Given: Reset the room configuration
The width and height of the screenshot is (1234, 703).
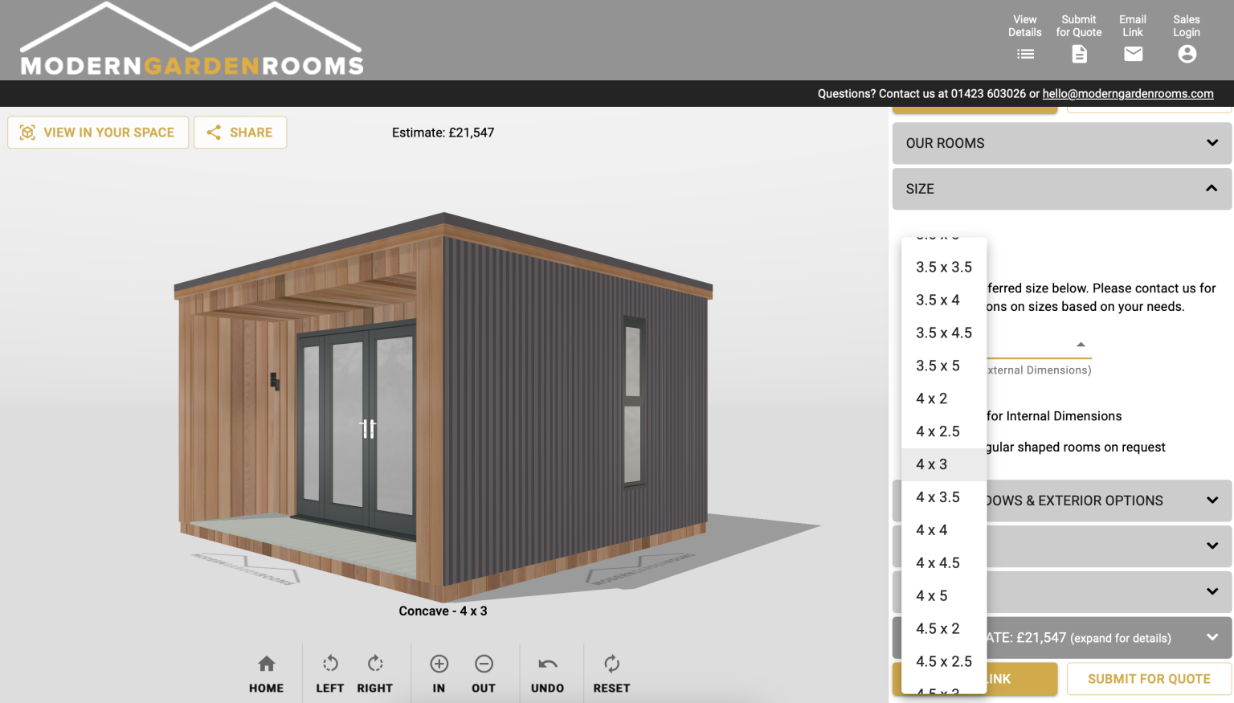Looking at the screenshot, I should (611, 672).
